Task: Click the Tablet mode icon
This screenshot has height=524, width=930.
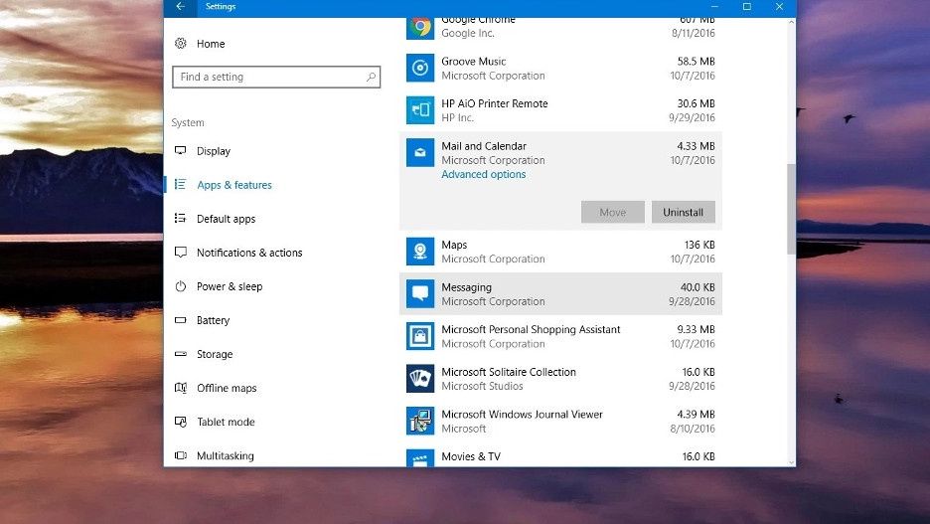Action: (181, 422)
